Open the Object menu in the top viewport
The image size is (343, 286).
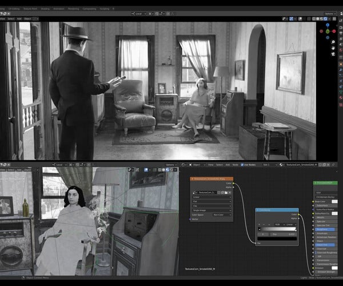click(27, 19)
